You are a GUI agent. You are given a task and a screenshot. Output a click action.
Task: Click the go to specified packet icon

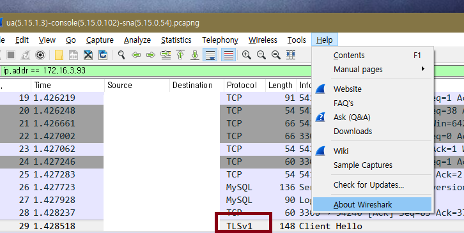(166, 55)
